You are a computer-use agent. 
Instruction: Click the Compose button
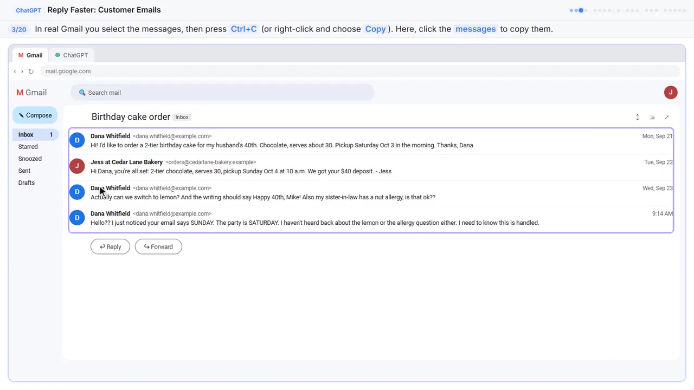click(x=35, y=115)
